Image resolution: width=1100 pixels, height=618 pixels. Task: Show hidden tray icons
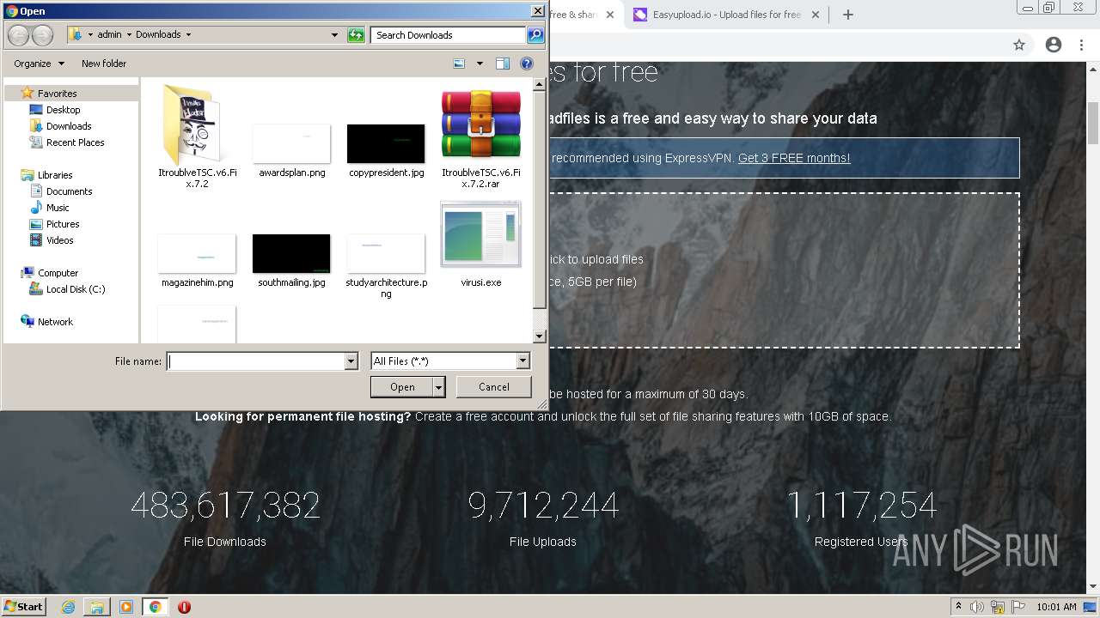958,607
